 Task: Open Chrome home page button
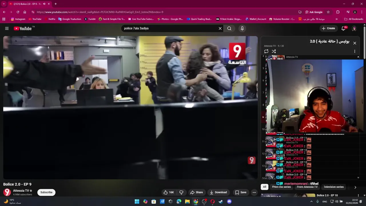pyautogui.click(x=25, y=12)
